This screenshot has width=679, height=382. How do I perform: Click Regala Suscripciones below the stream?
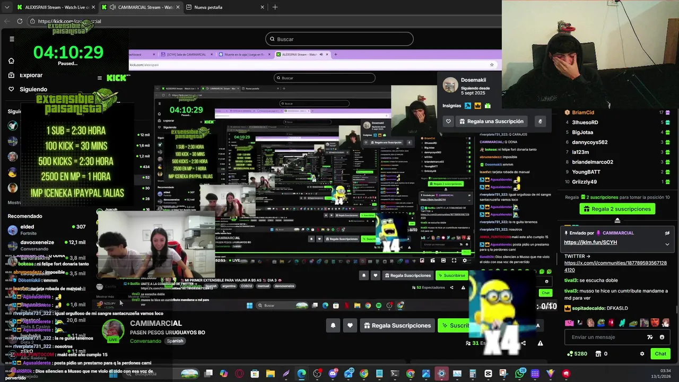(x=397, y=325)
